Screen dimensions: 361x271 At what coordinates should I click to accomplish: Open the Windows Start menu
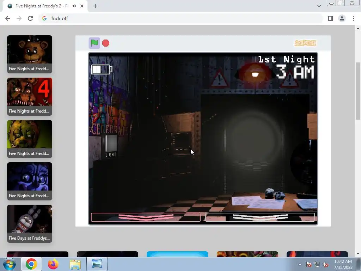click(x=10, y=264)
